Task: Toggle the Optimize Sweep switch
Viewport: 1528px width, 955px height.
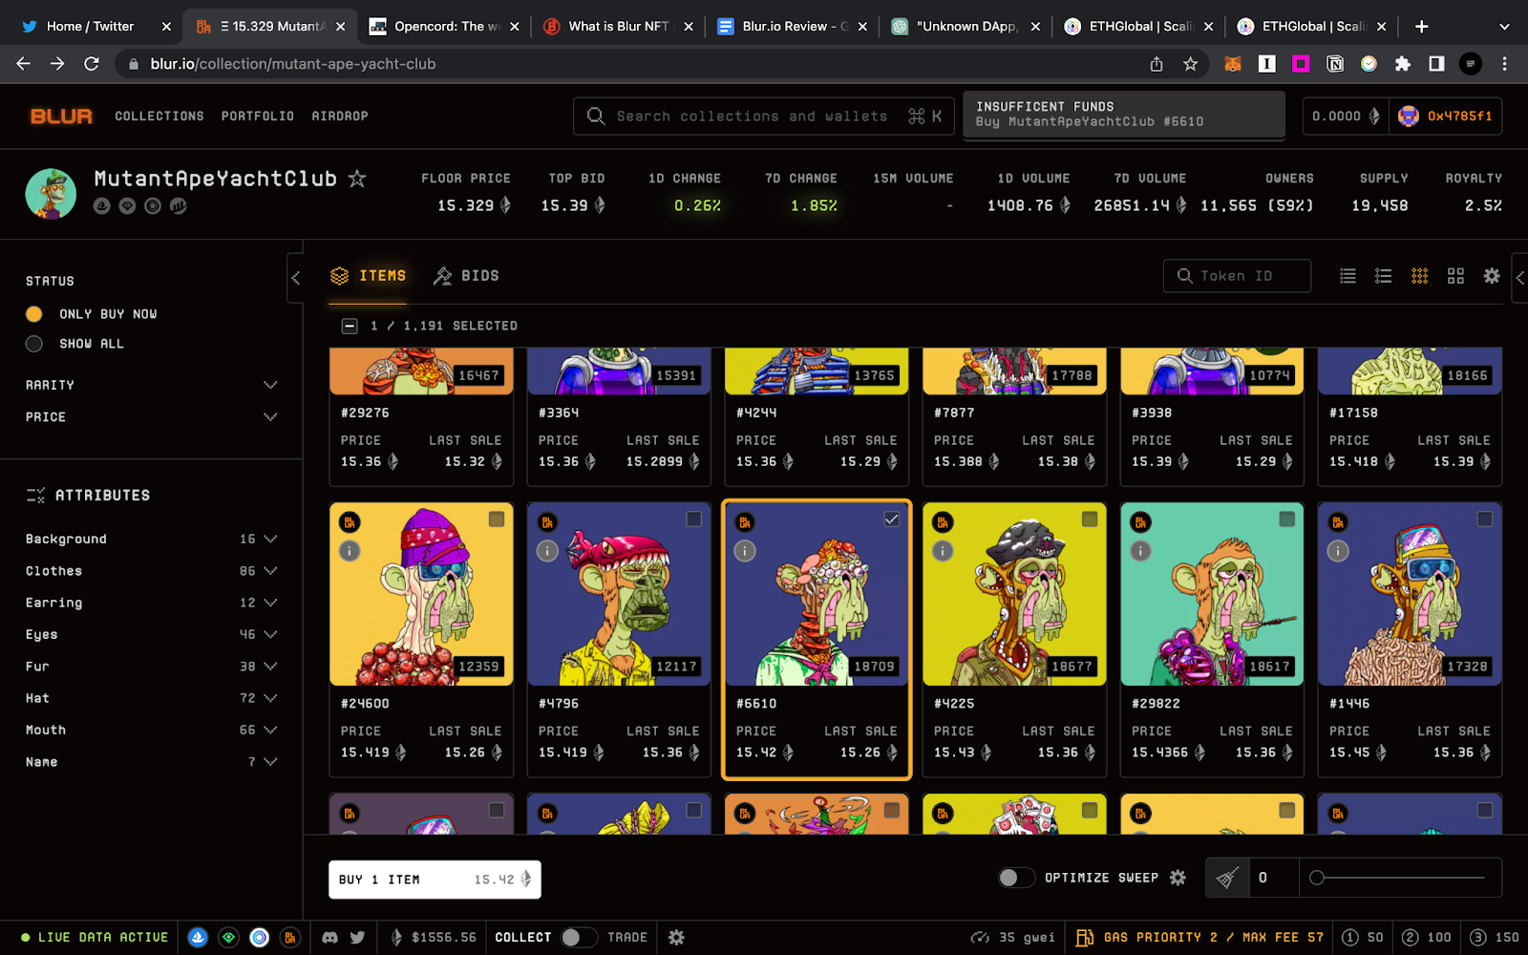Action: click(1016, 878)
